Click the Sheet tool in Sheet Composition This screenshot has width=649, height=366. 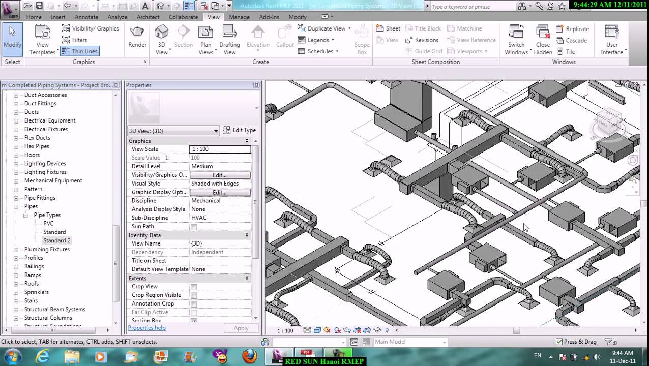388,28
